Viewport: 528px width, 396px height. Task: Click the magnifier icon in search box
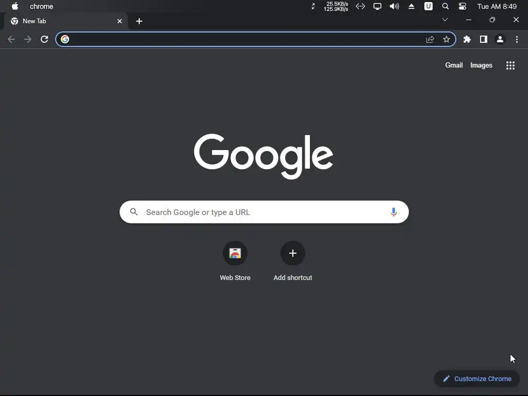click(134, 212)
